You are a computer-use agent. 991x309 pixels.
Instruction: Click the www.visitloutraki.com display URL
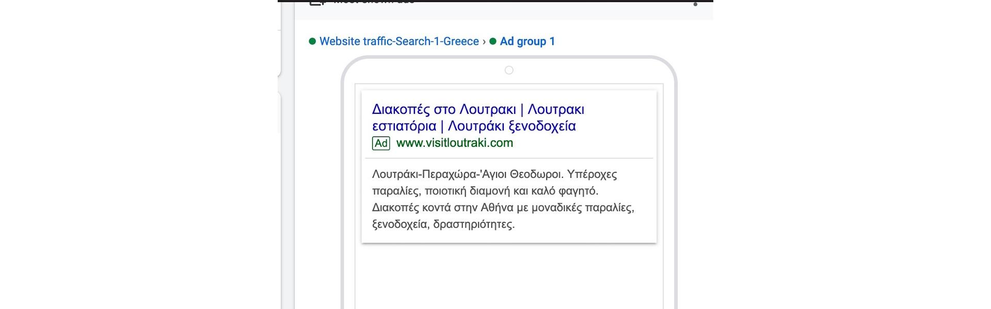pyautogui.click(x=454, y=143)
